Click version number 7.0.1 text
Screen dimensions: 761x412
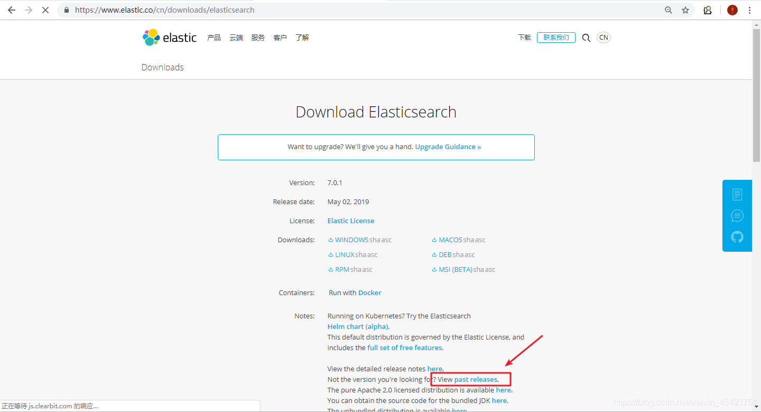pos(335,183)
